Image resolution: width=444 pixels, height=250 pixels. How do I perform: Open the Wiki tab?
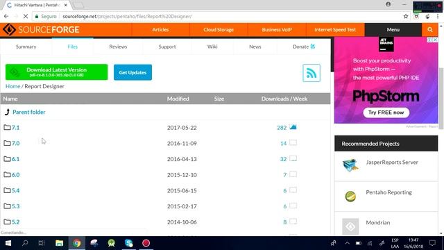click(212, 47)
